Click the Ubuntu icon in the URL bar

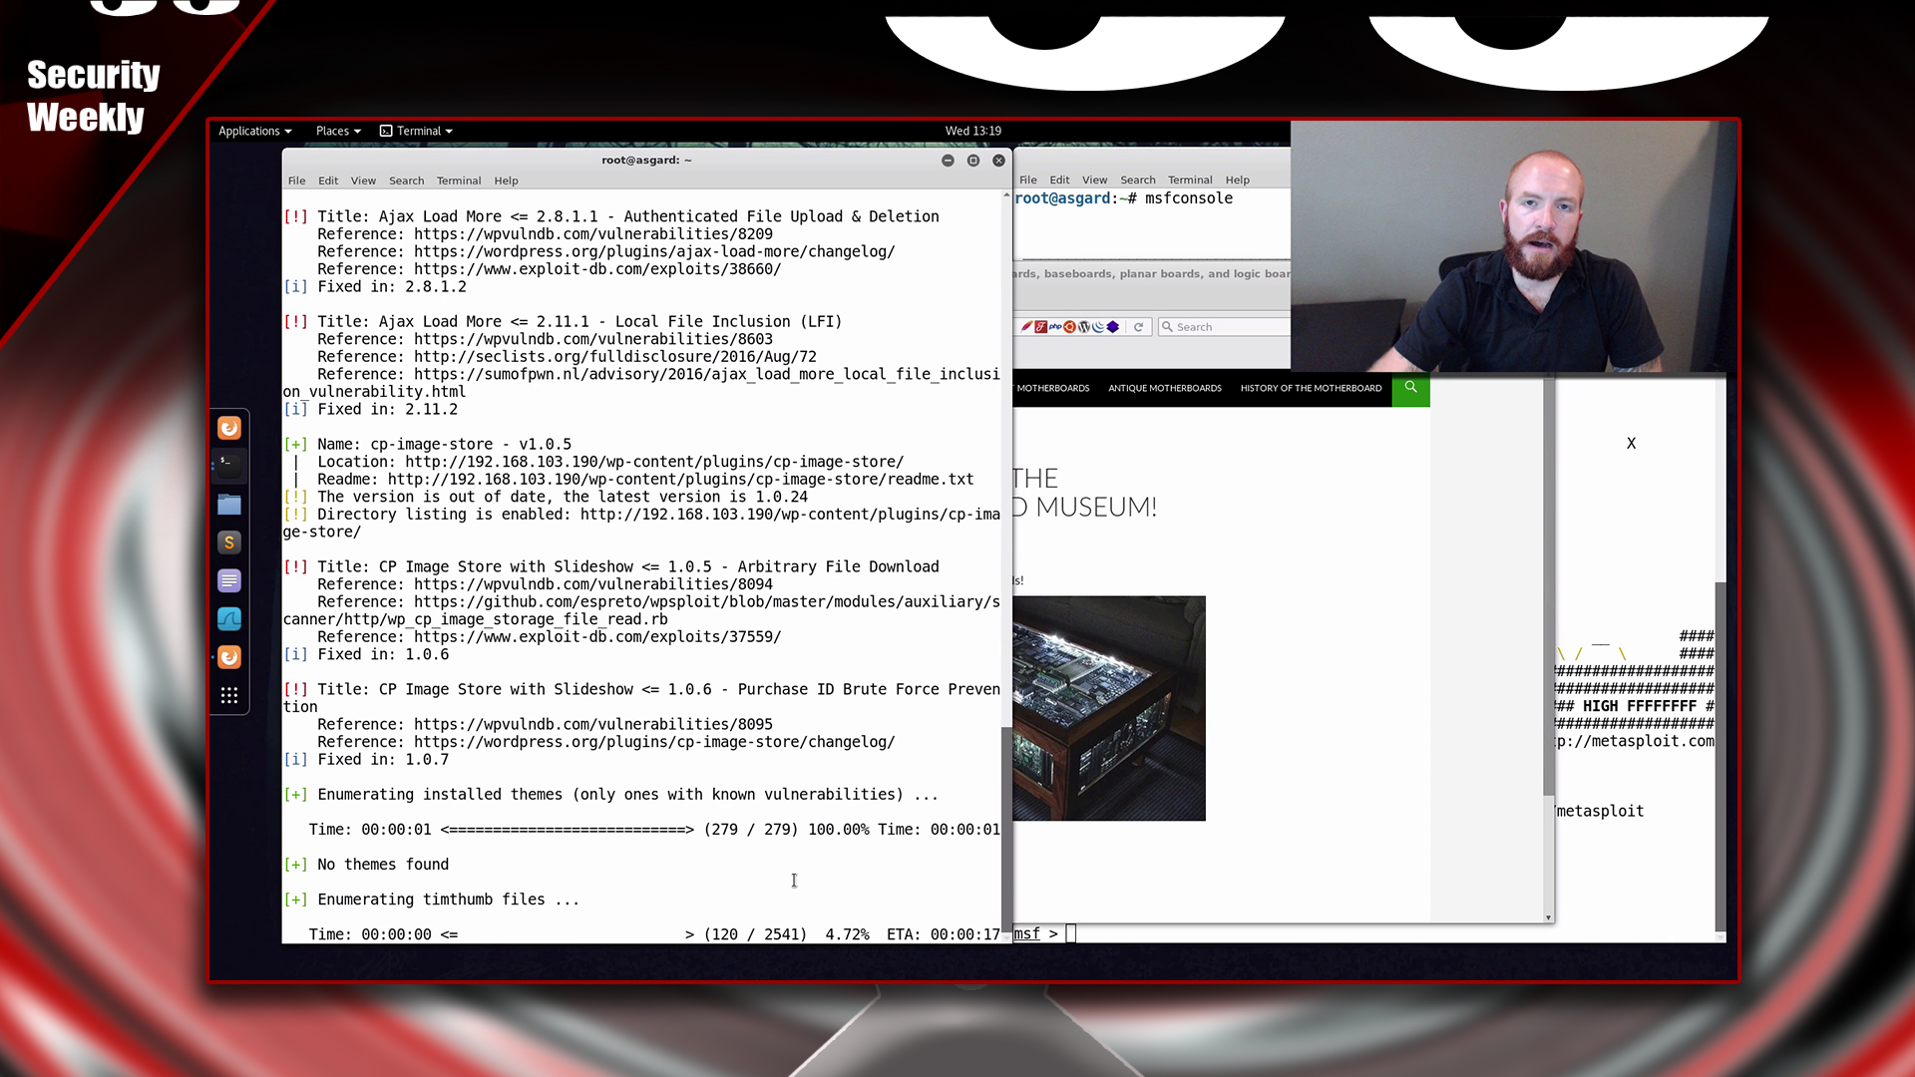click(1069, 327)
